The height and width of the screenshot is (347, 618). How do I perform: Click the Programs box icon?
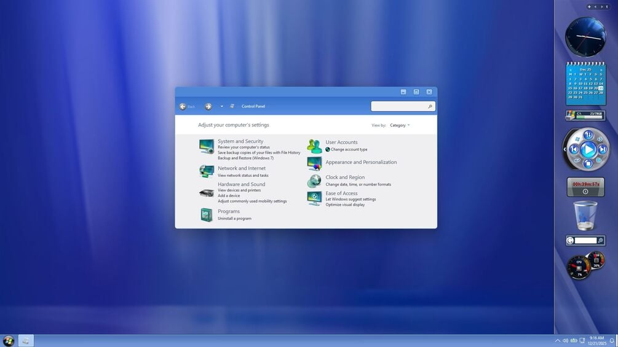coord(207,215)
